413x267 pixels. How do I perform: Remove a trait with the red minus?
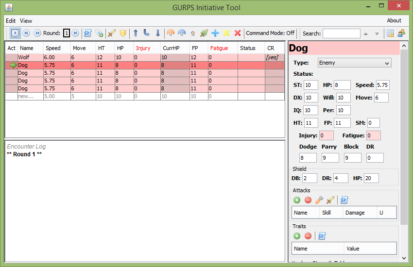pos(308,236)
